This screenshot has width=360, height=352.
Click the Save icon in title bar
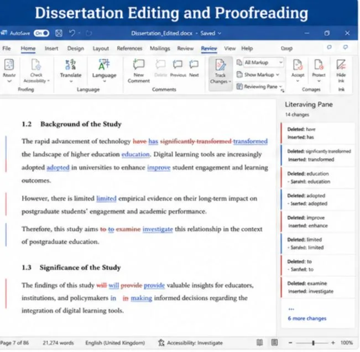coord(59,33)
